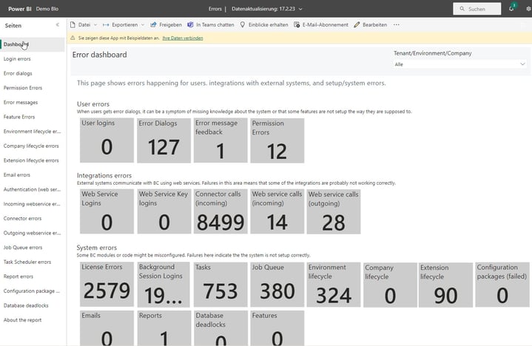Collapse the Seiten pages pane
This screenshot has width=532, height=346.
point(57,24)
